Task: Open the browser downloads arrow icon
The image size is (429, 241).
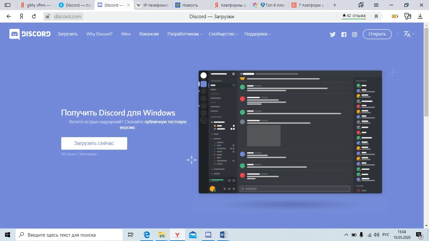Action: (x=420, y=16)
